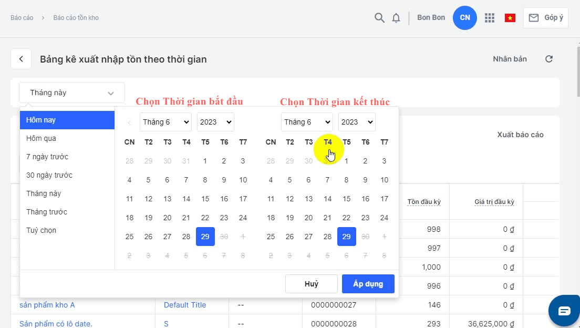Open the Góp ý feedback button

[545, 18]
